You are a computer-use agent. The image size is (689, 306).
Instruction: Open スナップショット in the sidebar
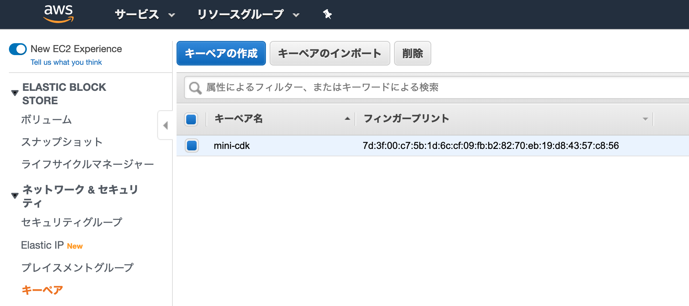[x=62, y=142]
